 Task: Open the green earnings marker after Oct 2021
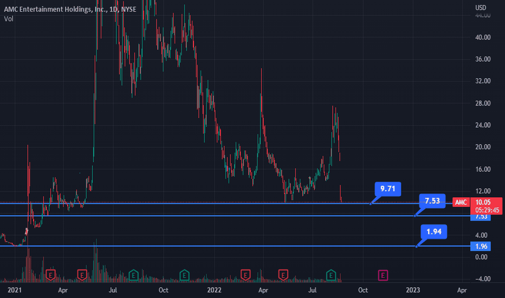coord(184,275)
